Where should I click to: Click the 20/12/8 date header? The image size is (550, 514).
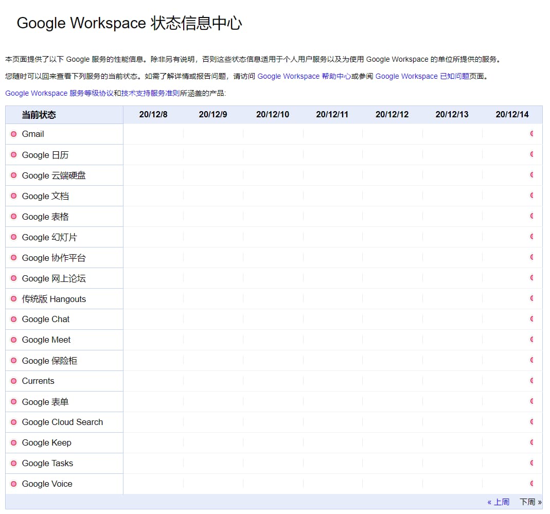click(153, 114)
